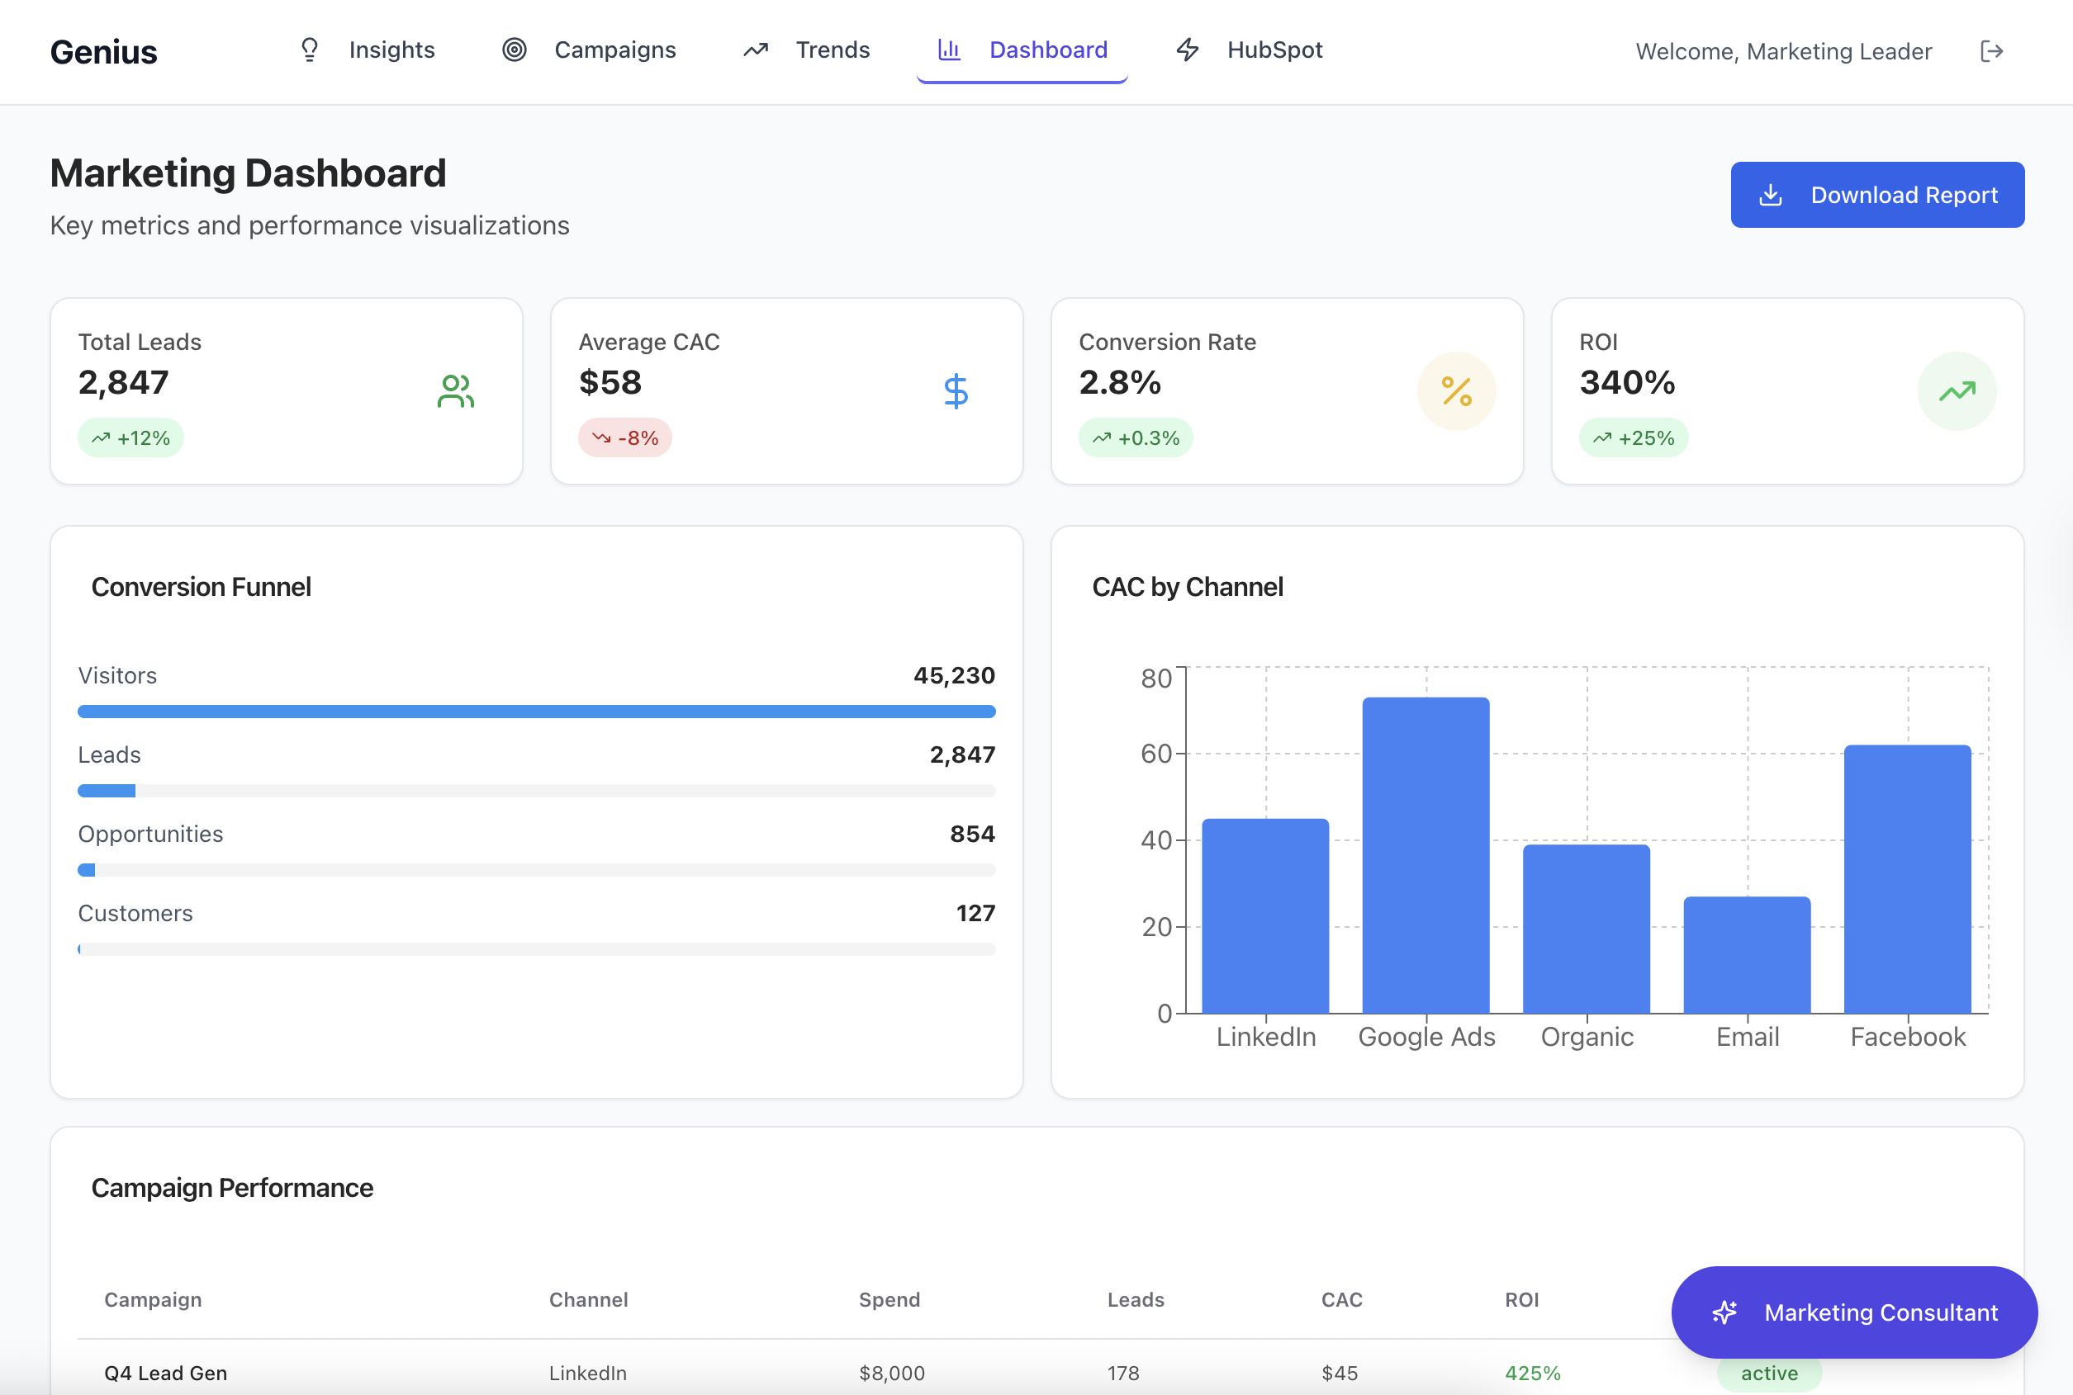Open the Dashboard tab
2073x1395 pixels.
[1022, 50]
